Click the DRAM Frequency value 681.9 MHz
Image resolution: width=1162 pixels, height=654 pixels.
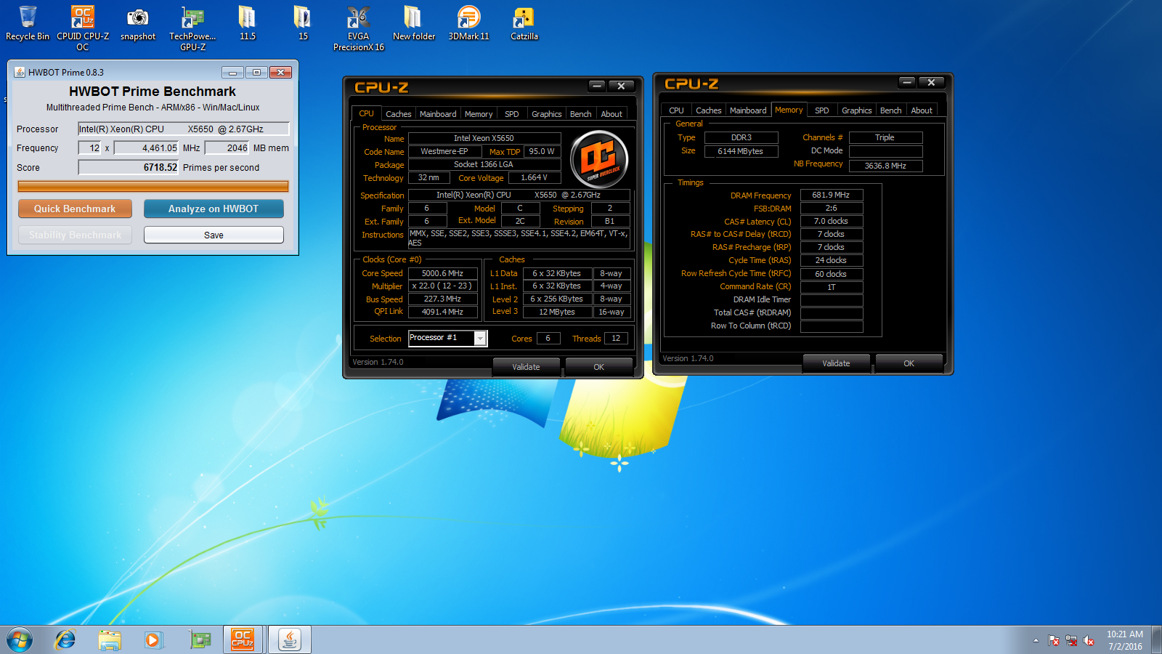tap(832, 195)
